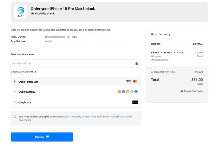Click the blue USD Coin icon
223x146 pixels.
click(x=136, y=92)
